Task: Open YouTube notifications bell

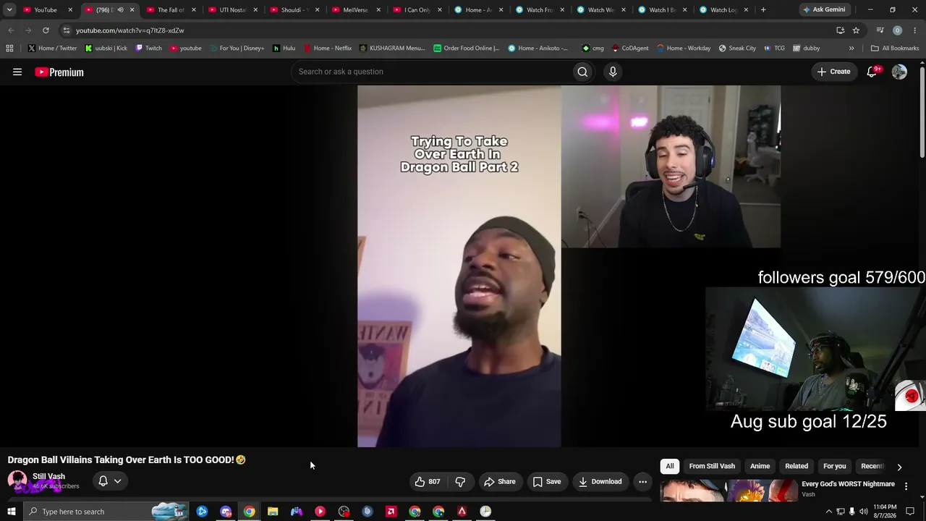Action: 872,72
